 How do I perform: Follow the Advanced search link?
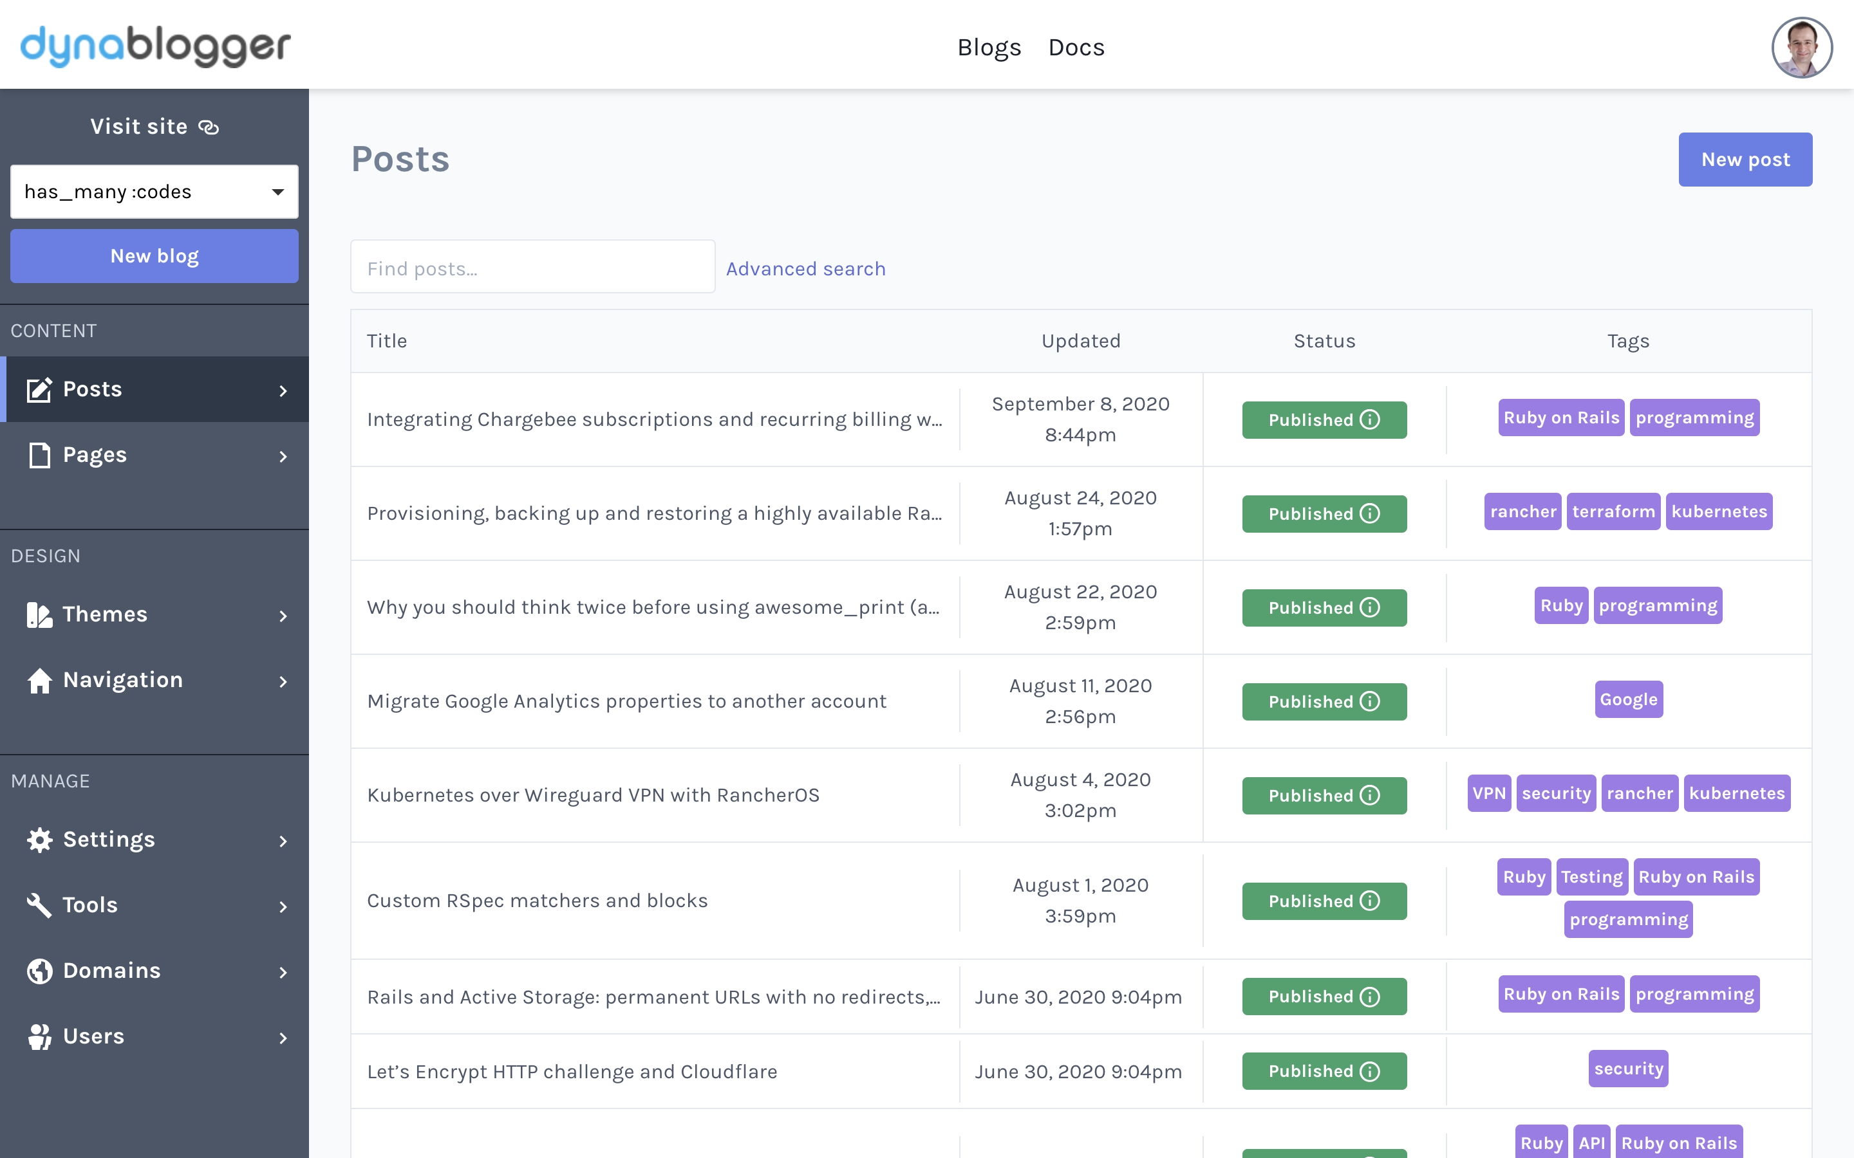(x=805, y=269)
